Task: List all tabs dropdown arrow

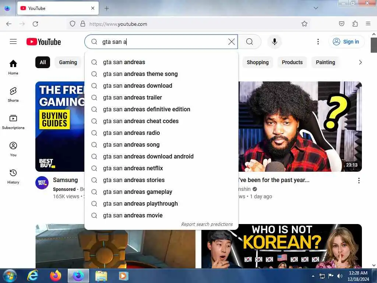Action: pos(316,8)
